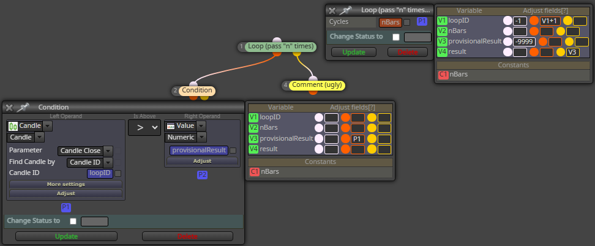The image size is (595, 246).
Task: Click the C1 badge next to nBars in the Condition constants
Action: tap(255, 171)
